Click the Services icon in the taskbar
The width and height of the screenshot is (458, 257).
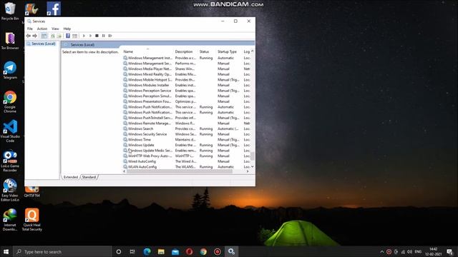tap(232, 252)
